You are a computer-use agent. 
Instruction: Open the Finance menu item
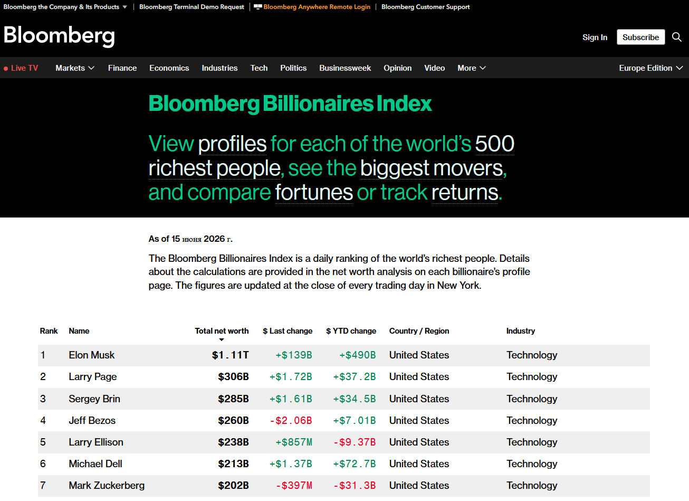(x=122, y=68)
